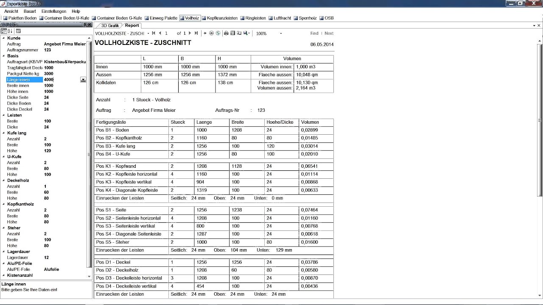This screenshot has width=543, height=305.
Task: Open the Länge innen value dropdown
Action: 83,80
